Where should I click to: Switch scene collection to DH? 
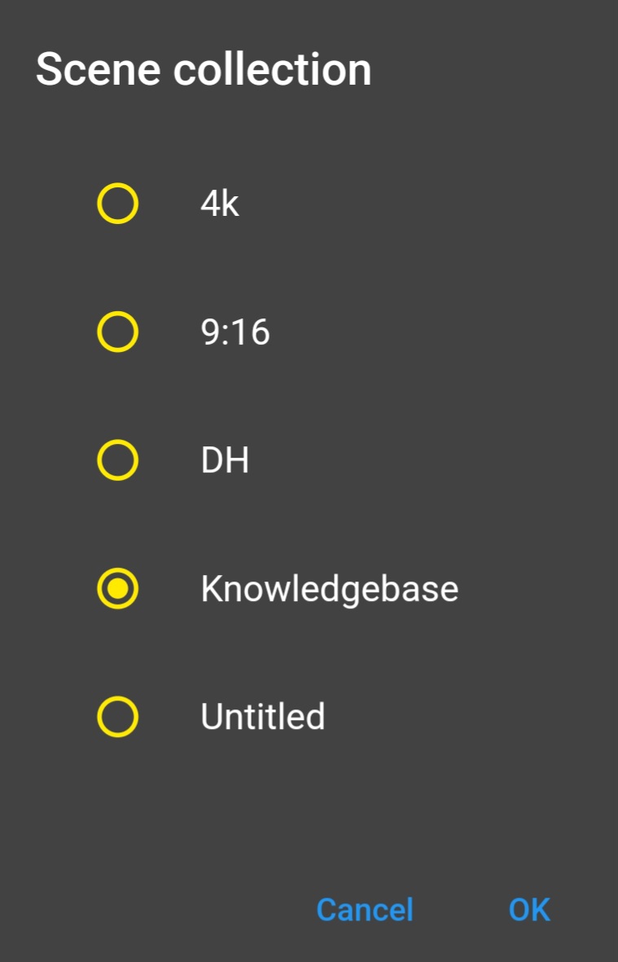point(117,460)
